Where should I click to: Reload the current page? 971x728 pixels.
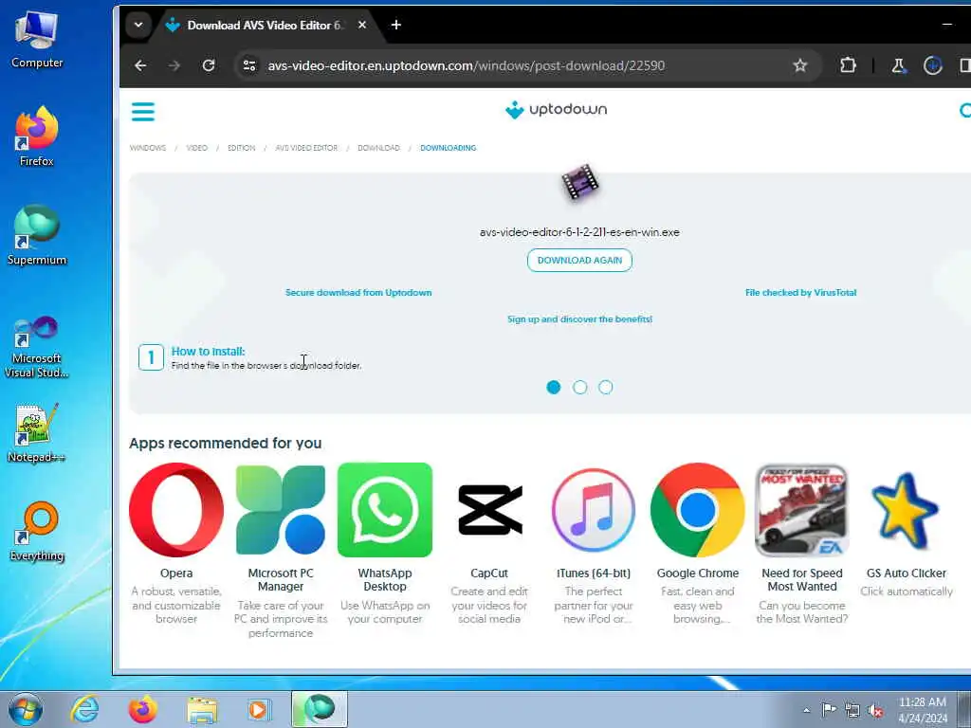pyautogui.click(x=209, y=65)
